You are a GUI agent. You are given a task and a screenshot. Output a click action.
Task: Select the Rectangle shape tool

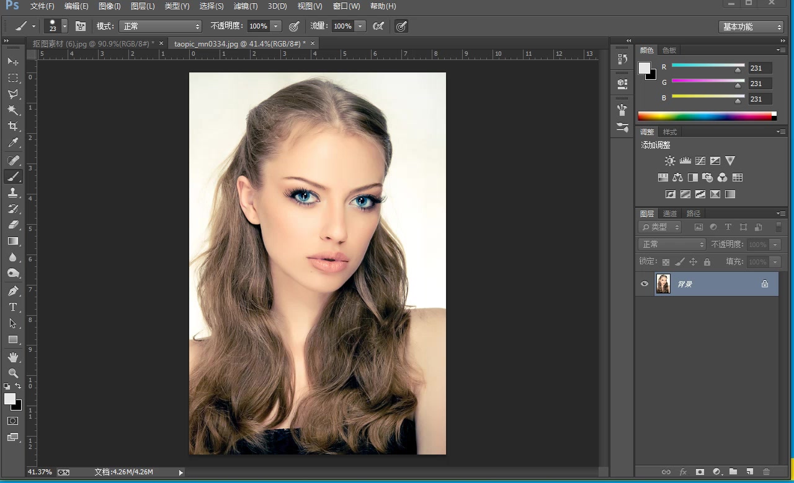click(13, 339)
